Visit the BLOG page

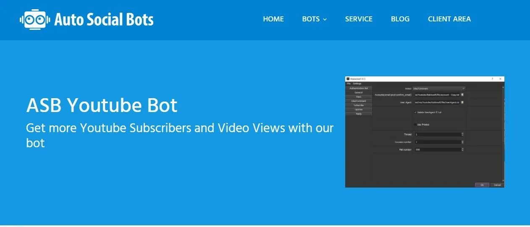400,19
